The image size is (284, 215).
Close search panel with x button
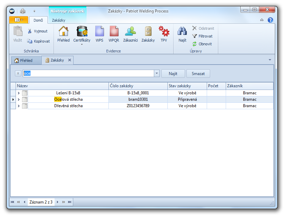(x=18, y=73)
